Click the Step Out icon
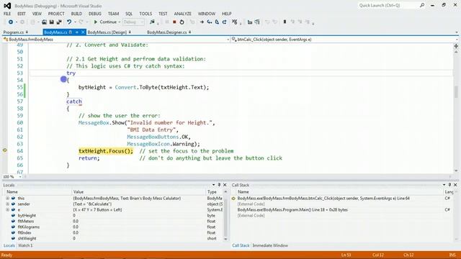Screen dimensions: 461x259 (x=224, y=22)
